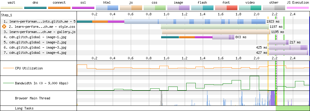Click the 0.2 tick on lower time axis
310x111 pixels.
click(95, 58)
